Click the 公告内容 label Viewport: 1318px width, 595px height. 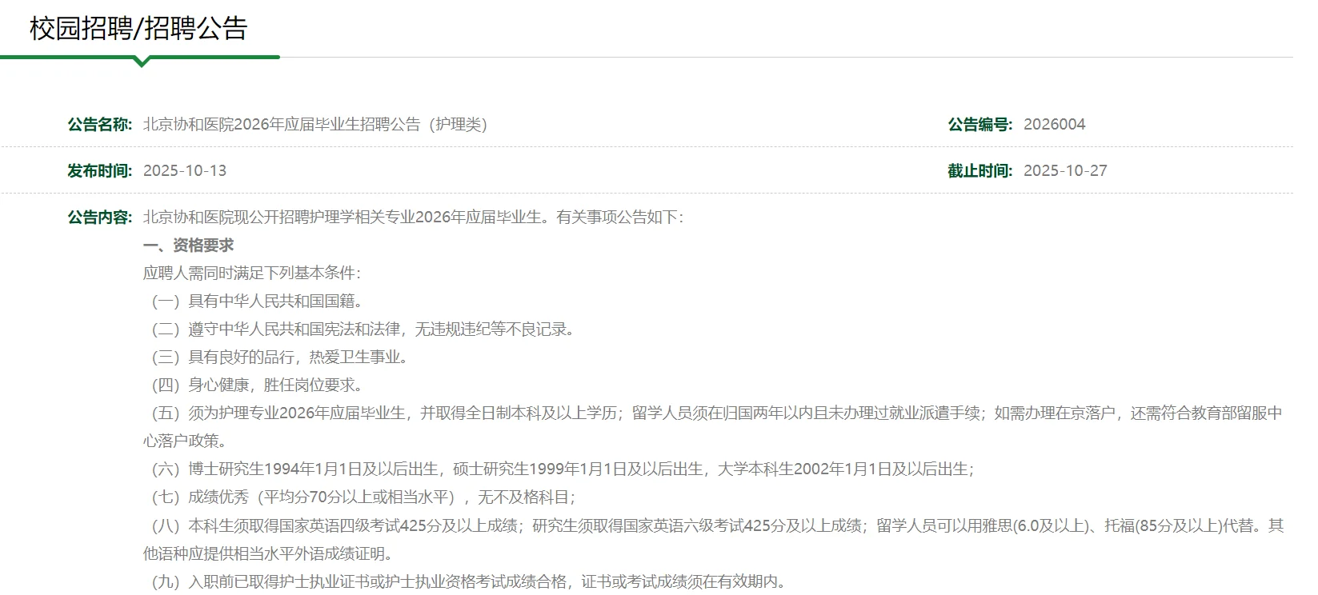(x=100, y=218)
